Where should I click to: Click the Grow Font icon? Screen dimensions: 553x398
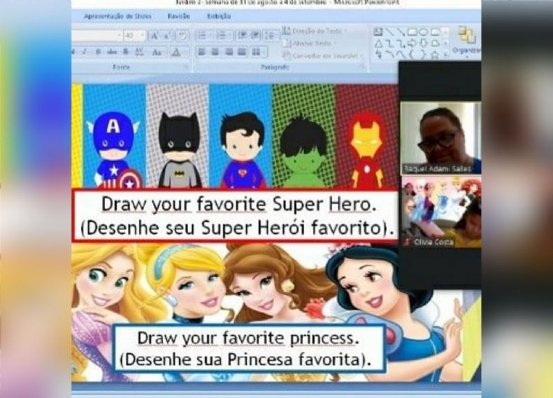(154, 36)
